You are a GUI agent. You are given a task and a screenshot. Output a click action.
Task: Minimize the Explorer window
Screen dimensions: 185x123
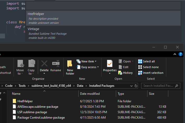[154, 47]
